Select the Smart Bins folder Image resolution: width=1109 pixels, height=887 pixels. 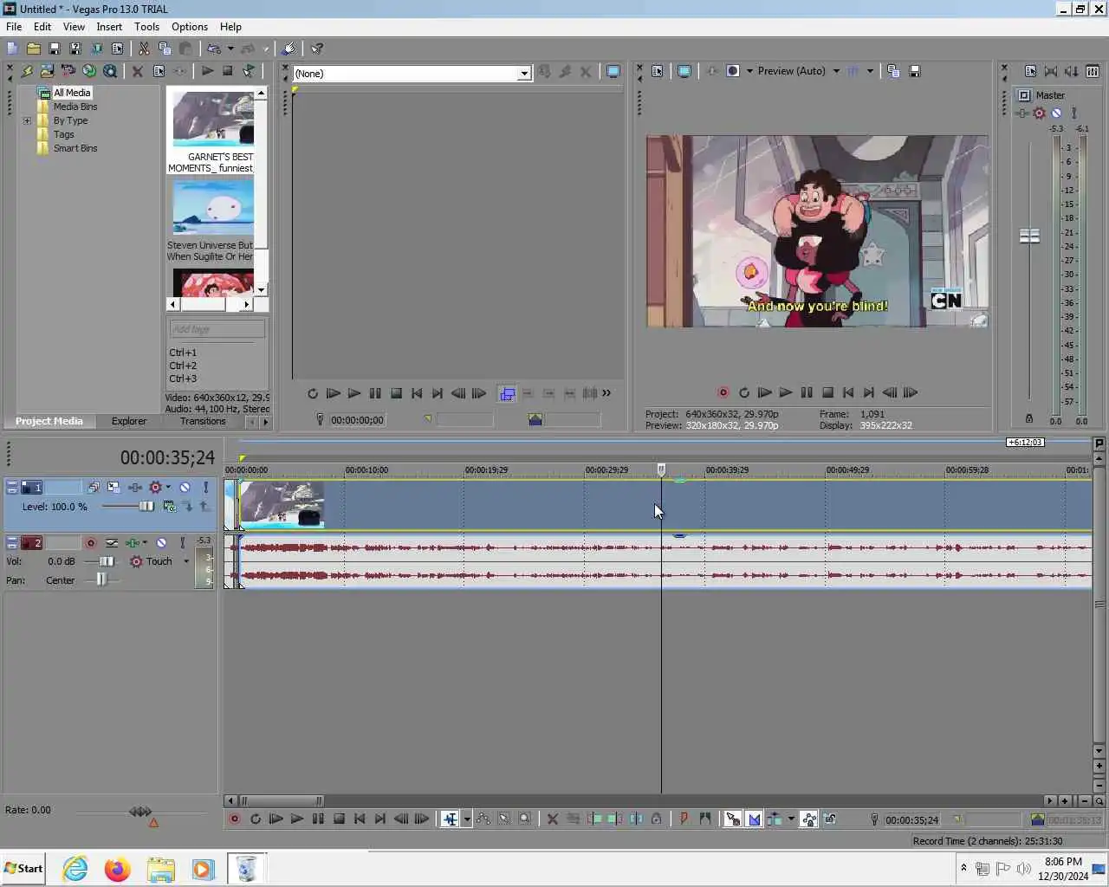(x=75, y=148)
